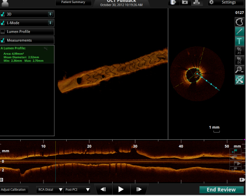Activate the % AS area stenosis tool
Image resolution: width=246 pixels, height=196 pixels.
click(239, 51)
